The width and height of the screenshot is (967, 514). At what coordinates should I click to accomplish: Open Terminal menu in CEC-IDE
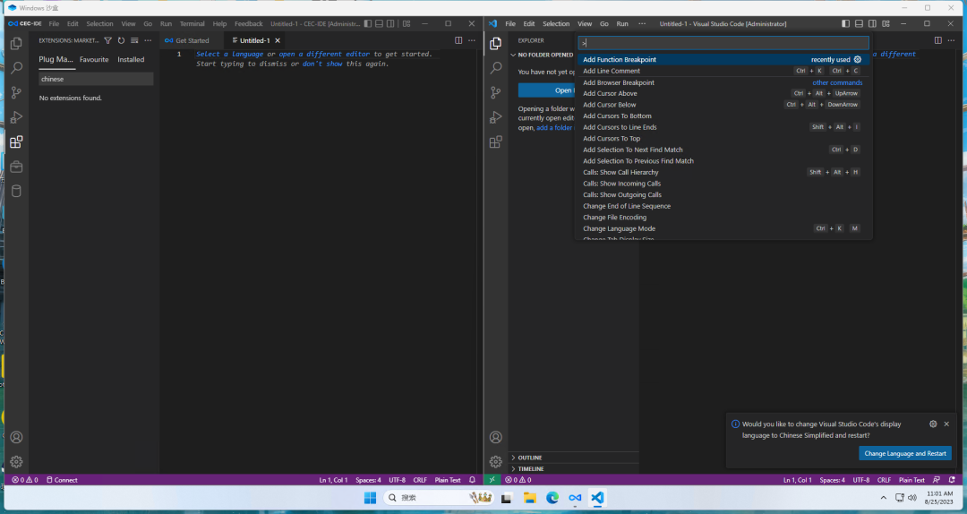point(192,23)
